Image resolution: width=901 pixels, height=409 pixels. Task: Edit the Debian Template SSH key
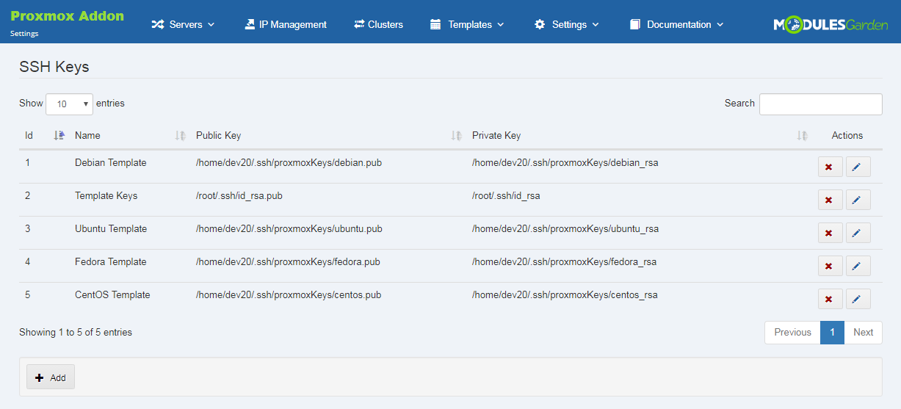pos(858,167)
